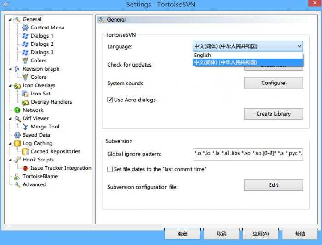Screen dimensions: 322x245
Task: Select Network in the settings tree
Action: pyautogui.click(x=33, y=110)
